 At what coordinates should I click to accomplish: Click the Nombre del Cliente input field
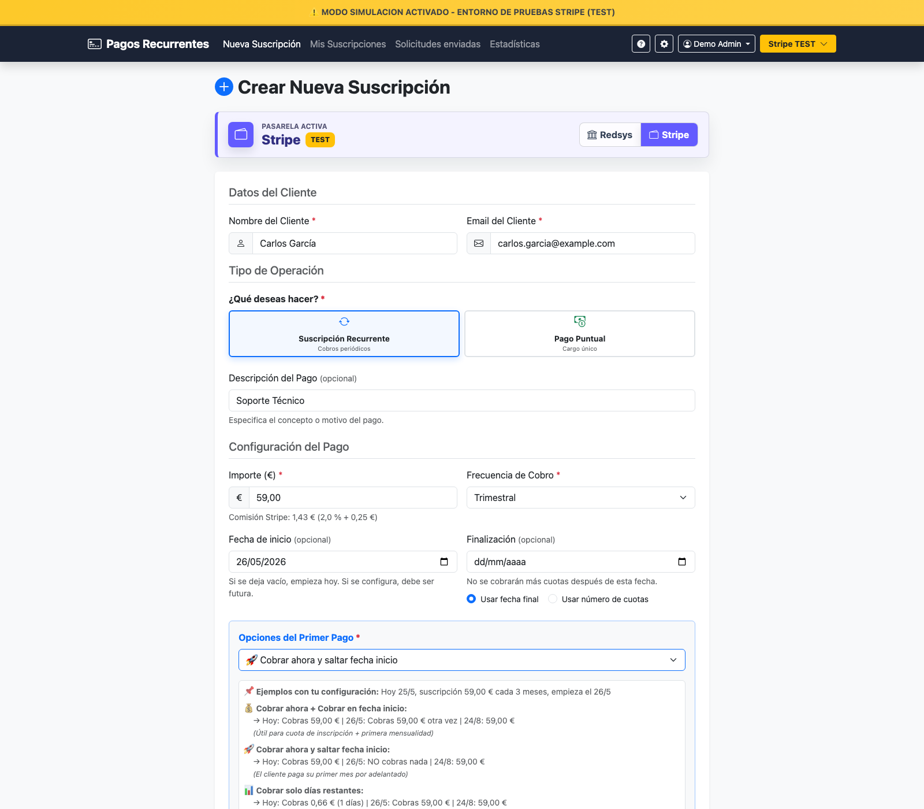pos(355,243)
